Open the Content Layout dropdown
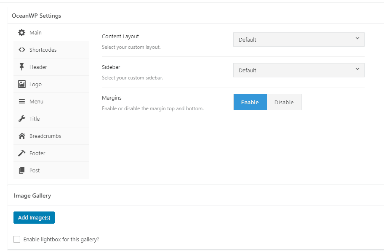This screenshot has width=384, height=251. click(x=299, y=40)
